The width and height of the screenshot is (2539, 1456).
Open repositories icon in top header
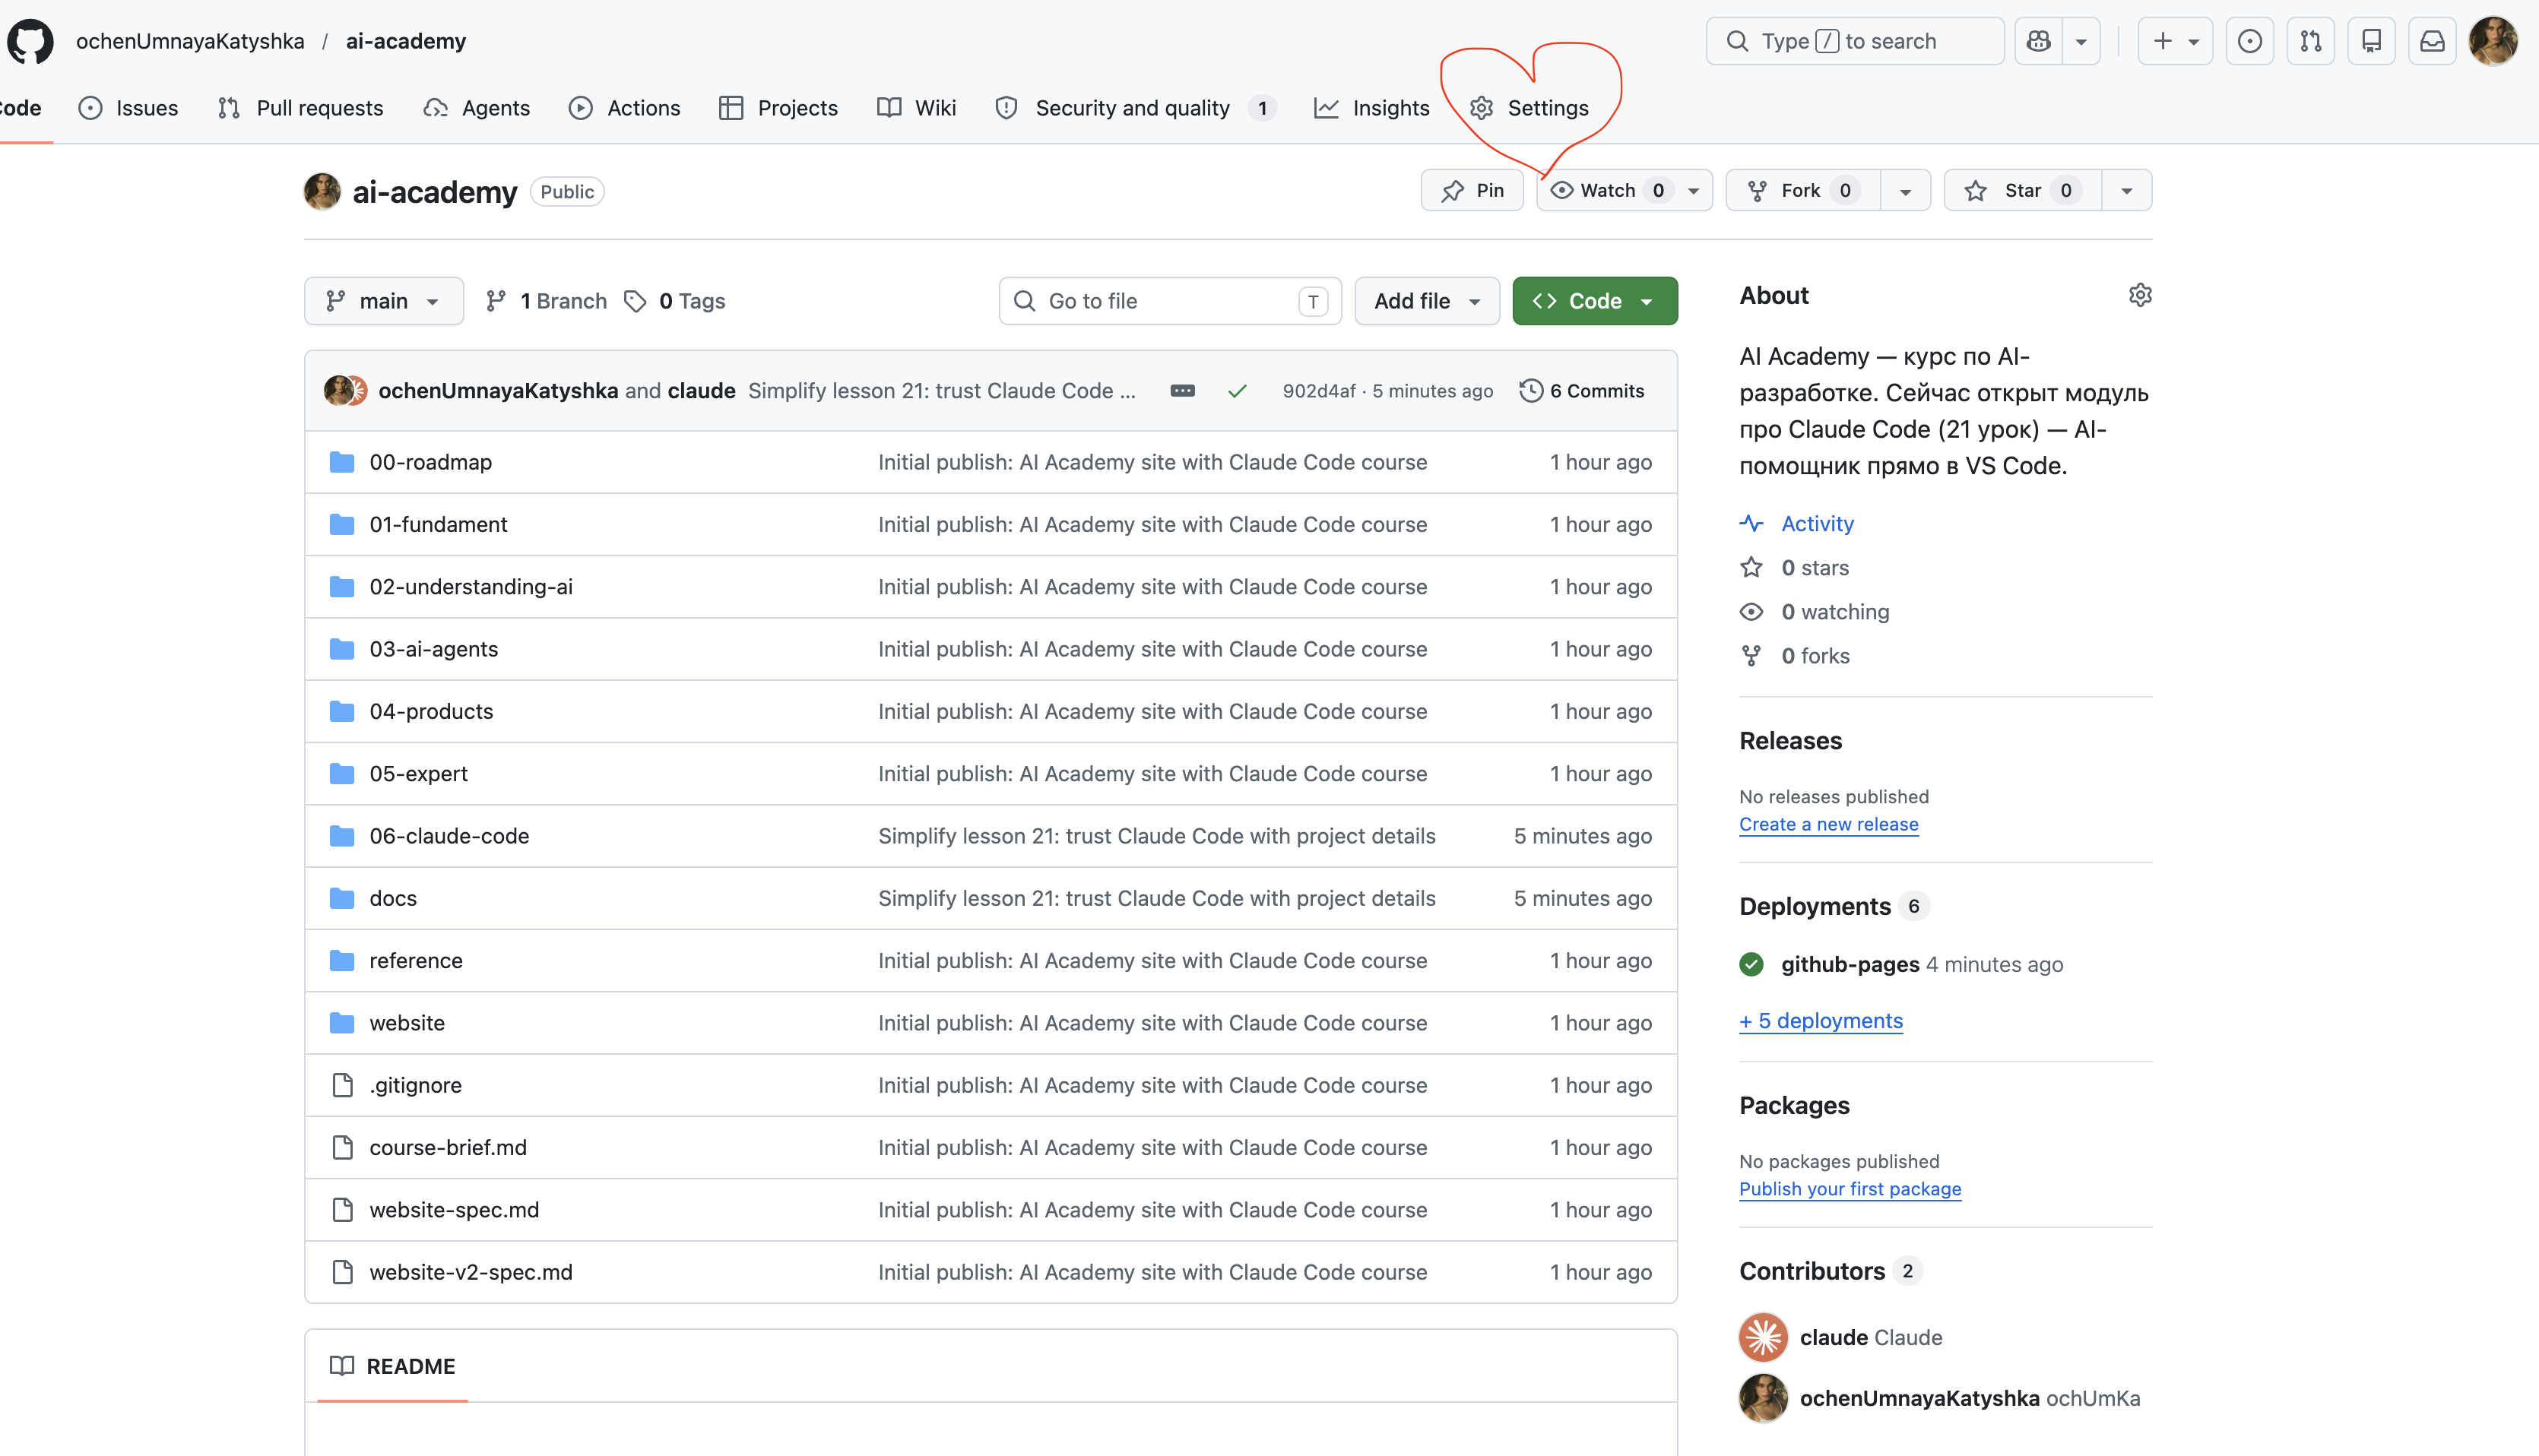[x=2372, y=41]
